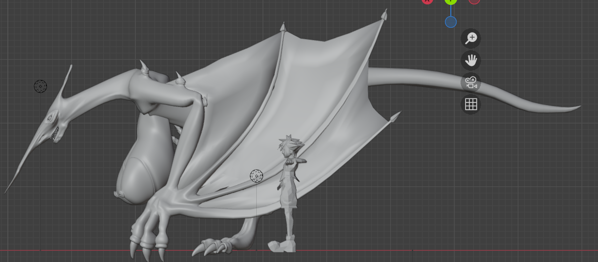This screenshot has width=598, height=262.
Task: Click the Pan hand viewport icon
Action: (471, 60)
